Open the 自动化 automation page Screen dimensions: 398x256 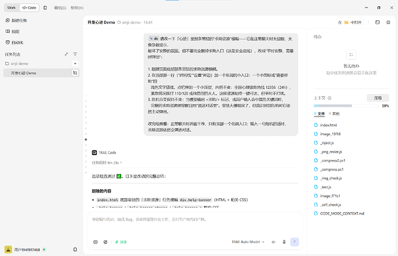click(x=14, y=42)
